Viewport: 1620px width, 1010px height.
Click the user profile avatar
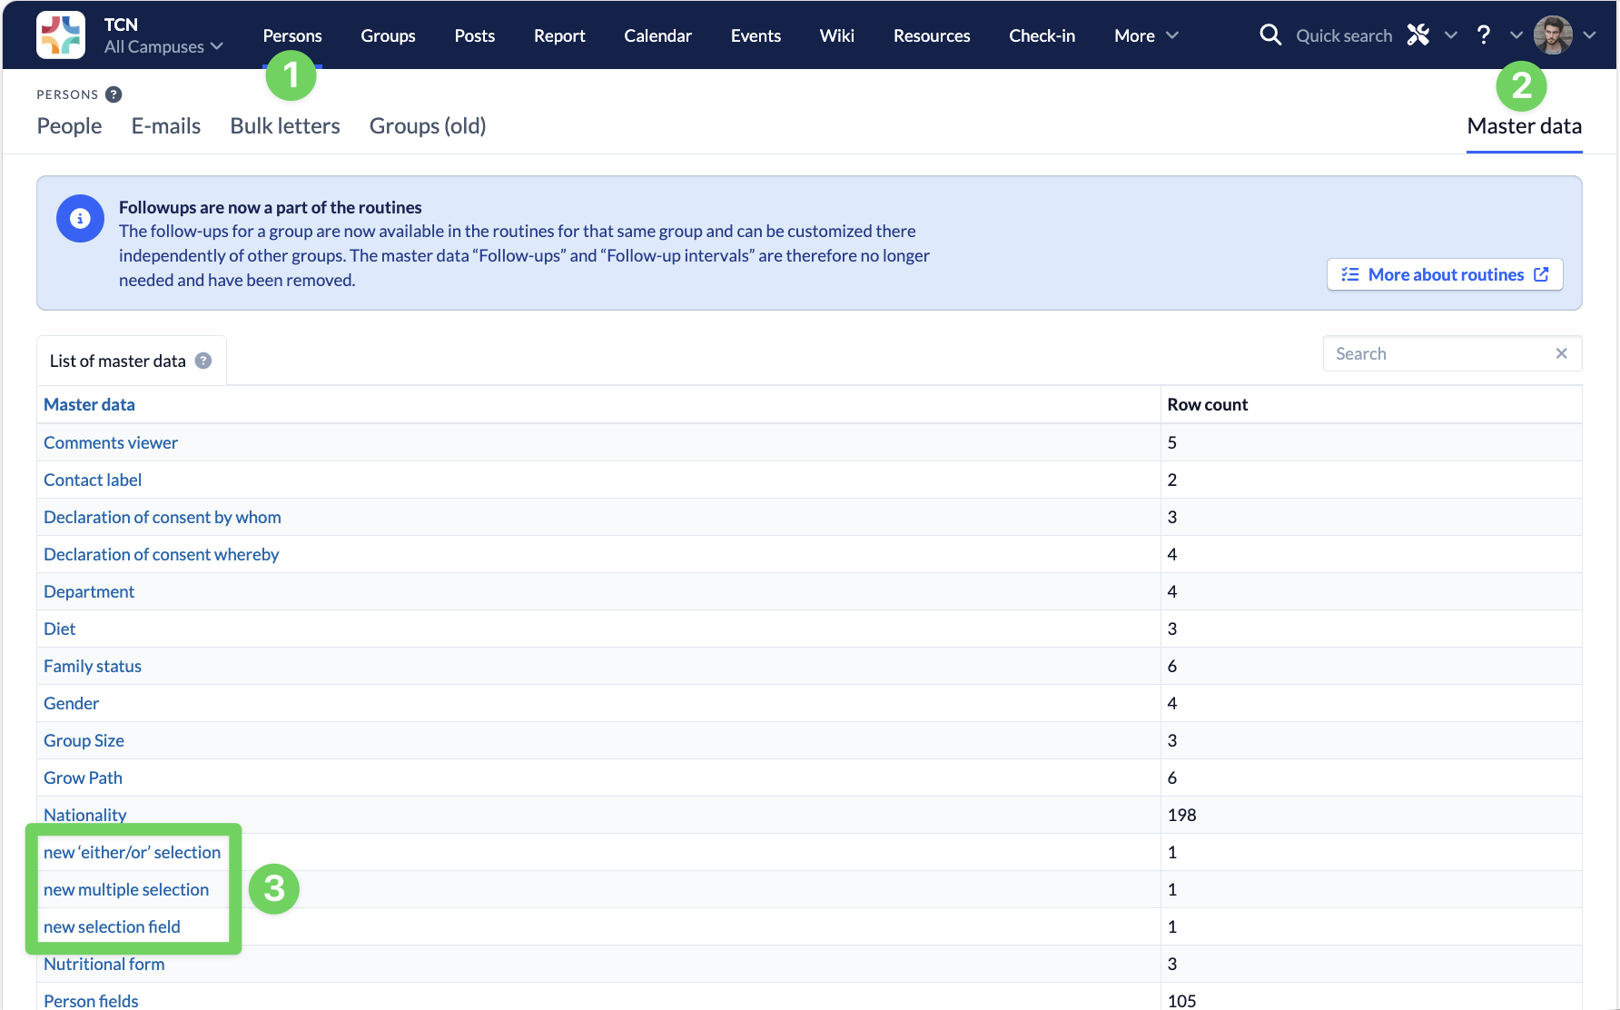pyautogui.click(x=1553, y=35)
